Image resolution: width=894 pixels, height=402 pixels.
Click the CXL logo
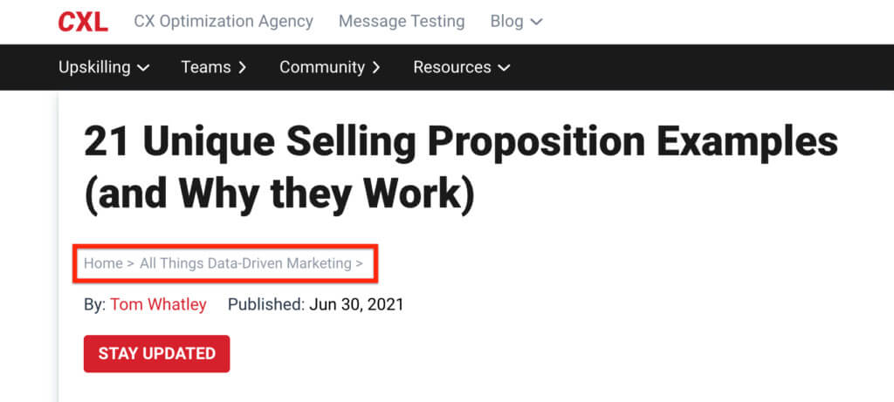[x=83, y=22]
